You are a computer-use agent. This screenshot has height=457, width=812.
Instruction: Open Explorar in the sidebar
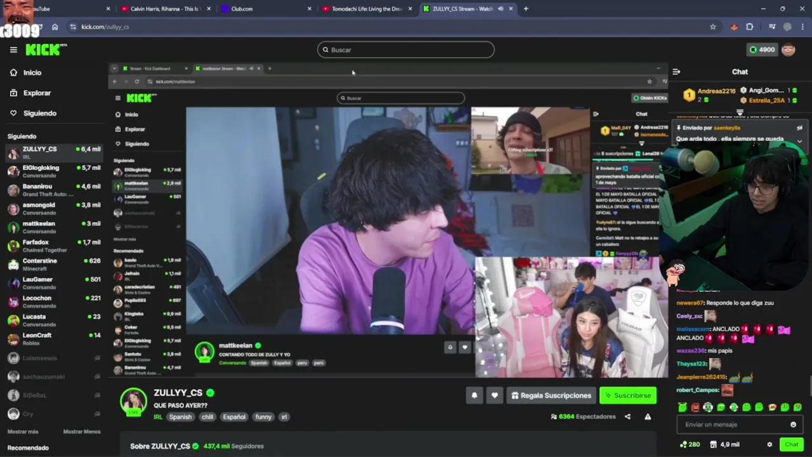pos(30,93)
